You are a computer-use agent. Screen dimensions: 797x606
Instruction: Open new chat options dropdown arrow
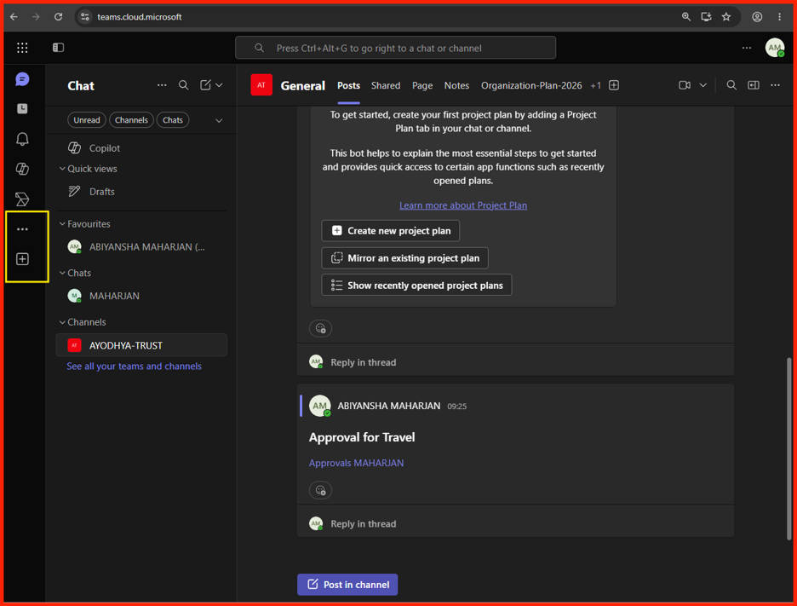click(x=219, y=85)
